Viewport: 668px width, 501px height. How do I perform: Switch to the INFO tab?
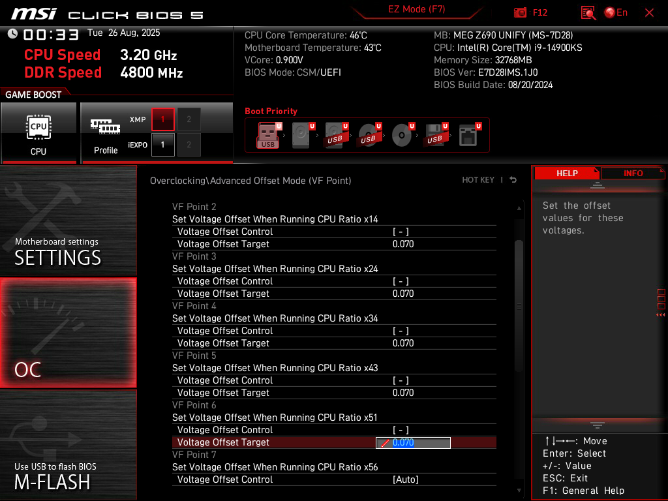pos(633,174)
